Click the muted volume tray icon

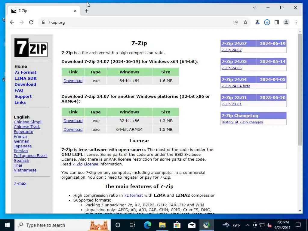269,225
